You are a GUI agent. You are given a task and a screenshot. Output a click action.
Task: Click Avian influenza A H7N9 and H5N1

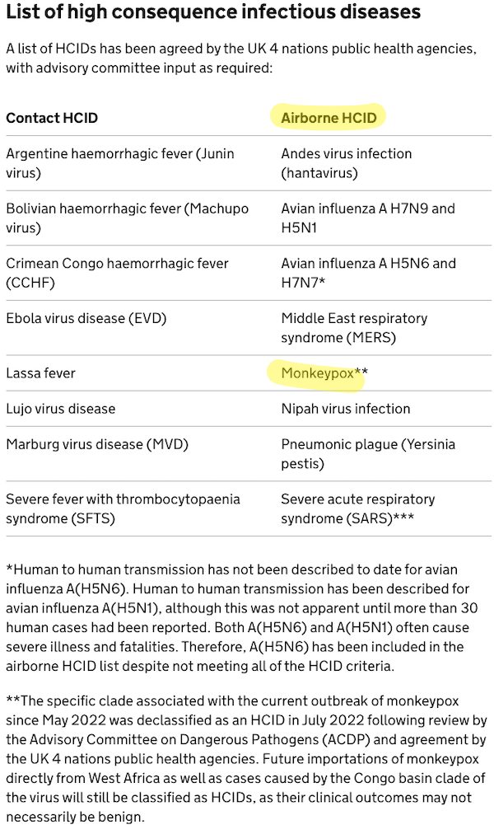click(x=368, y=218)
